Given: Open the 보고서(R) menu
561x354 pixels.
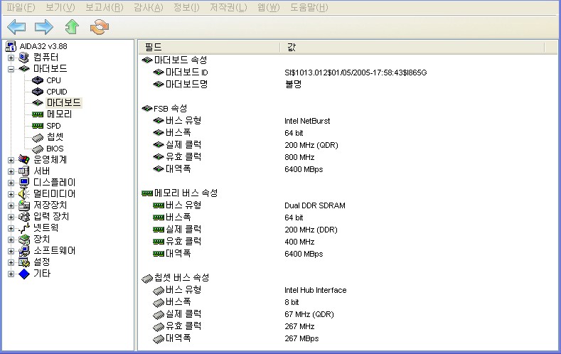Looking at the screenshot, I should click(x=104, y=7).
